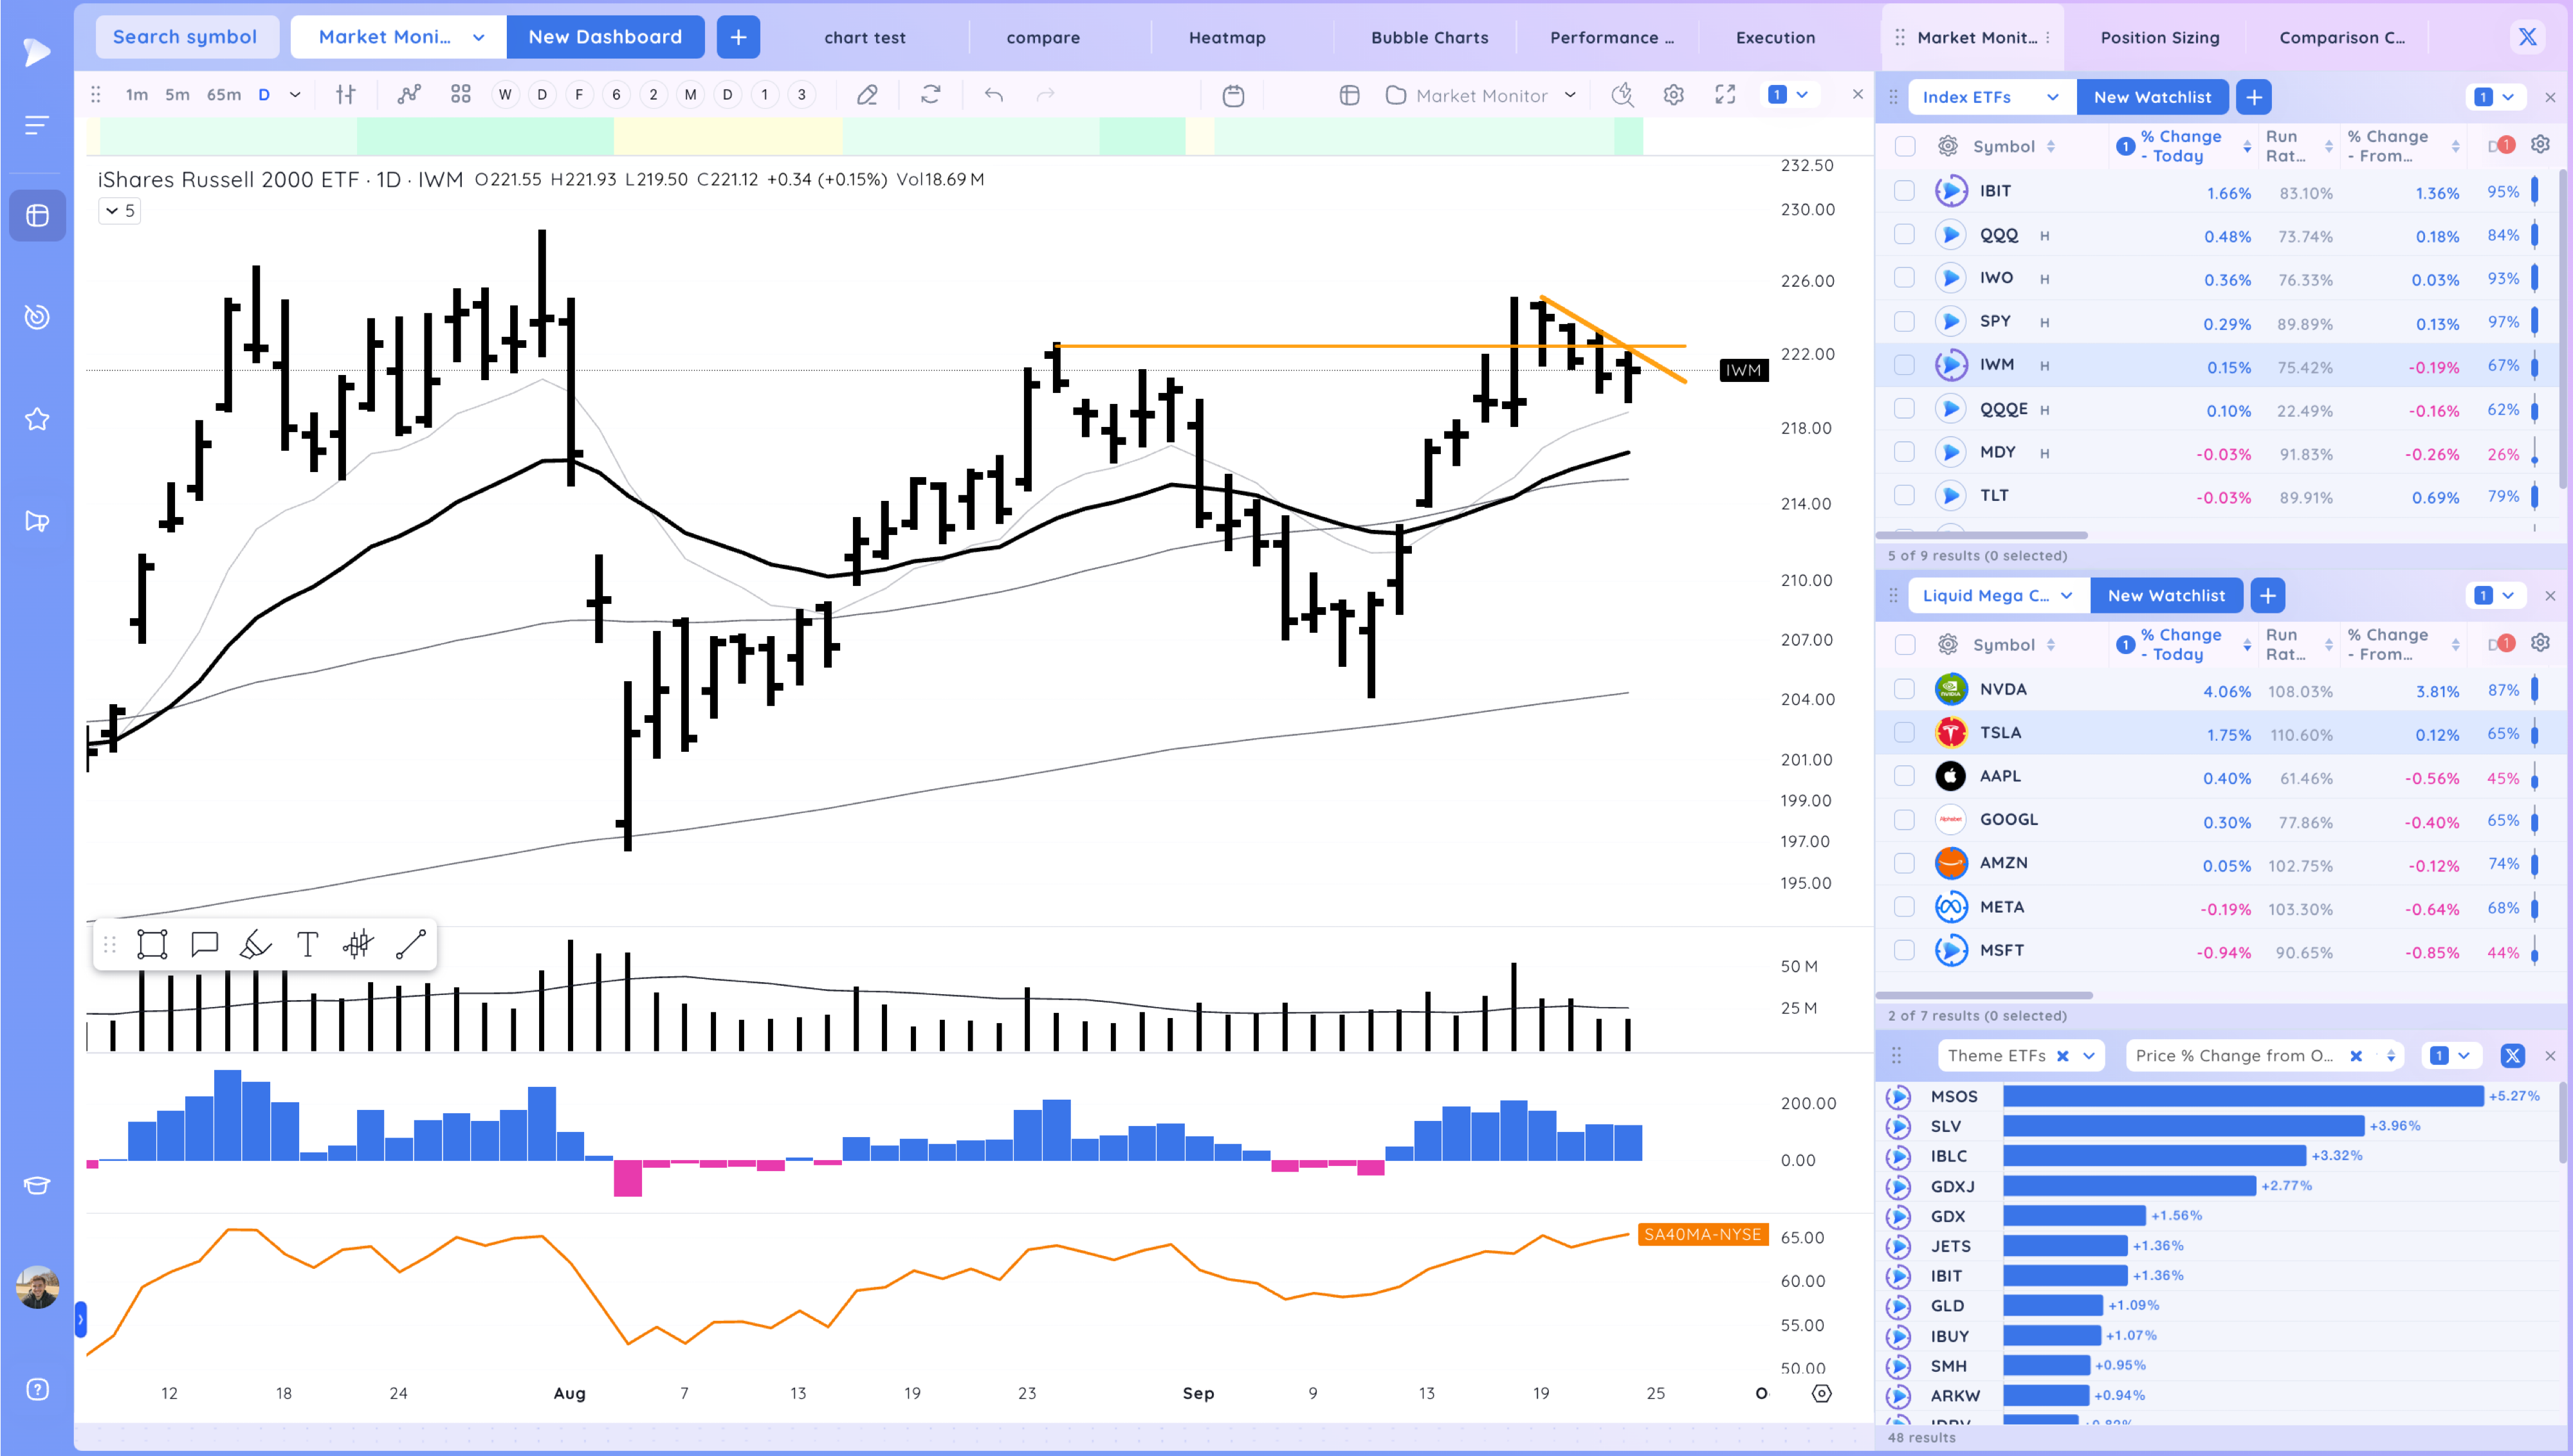Expand the Liquid Mega Cap watchlist selector

point(1997,595)
